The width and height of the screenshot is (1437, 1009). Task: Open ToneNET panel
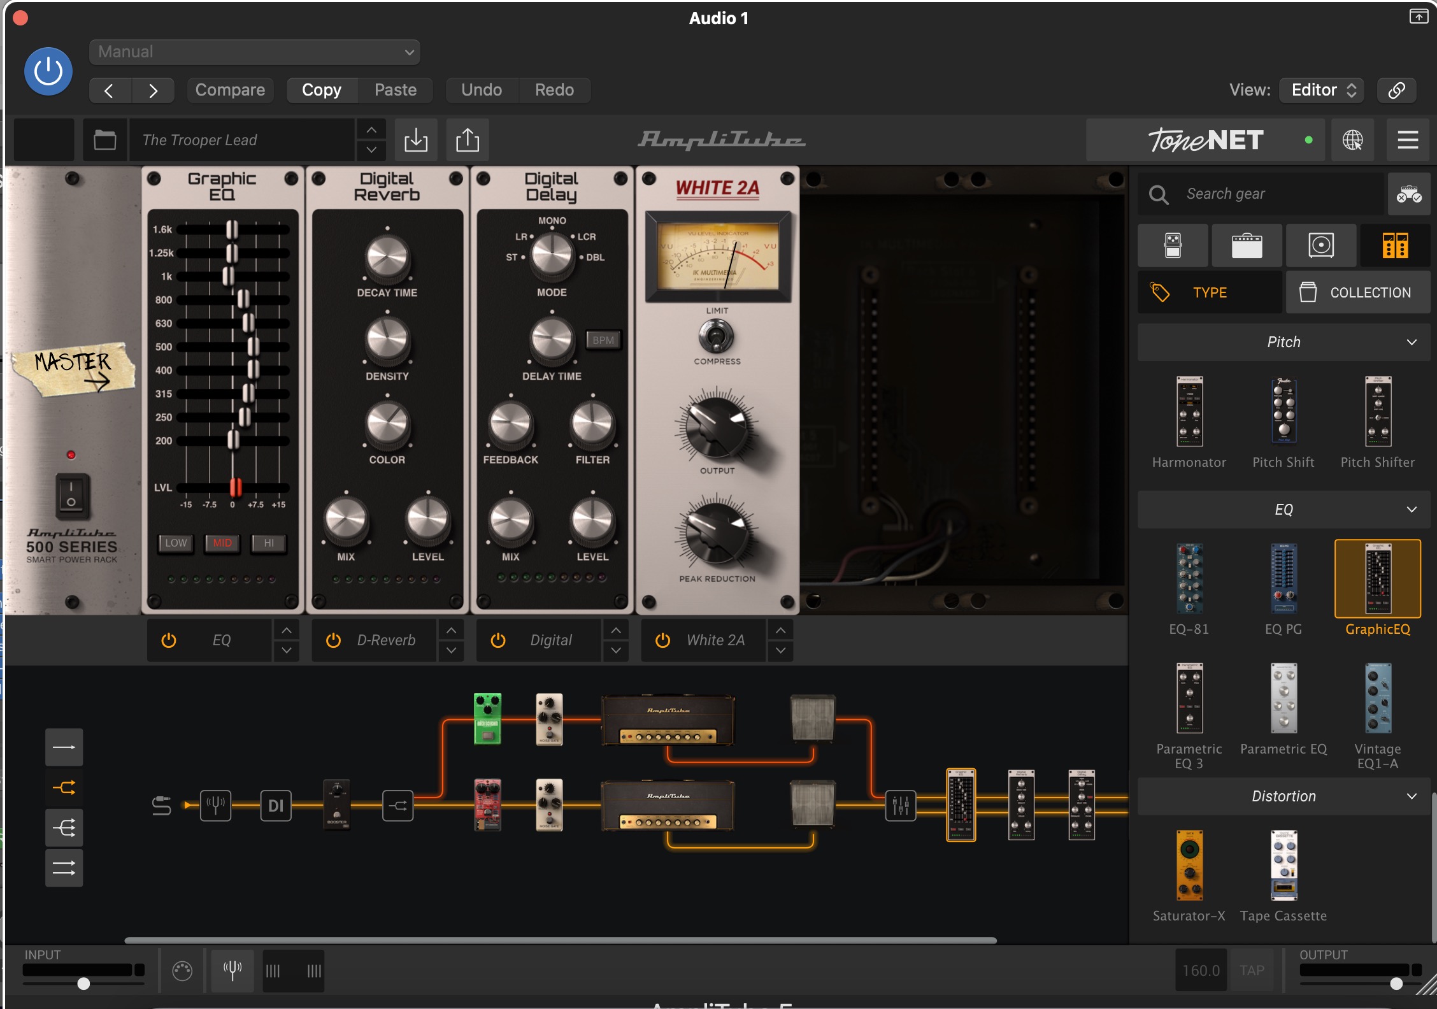point(1205,140)
